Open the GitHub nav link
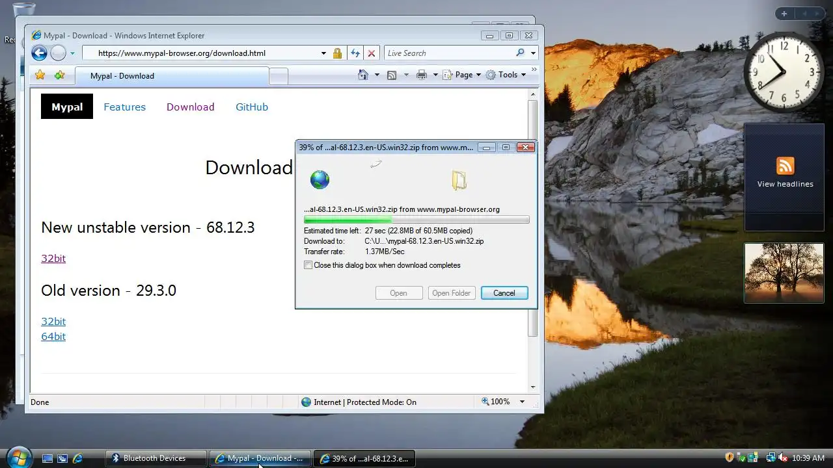Screen dimensions: 833x468 coord(252,107)
